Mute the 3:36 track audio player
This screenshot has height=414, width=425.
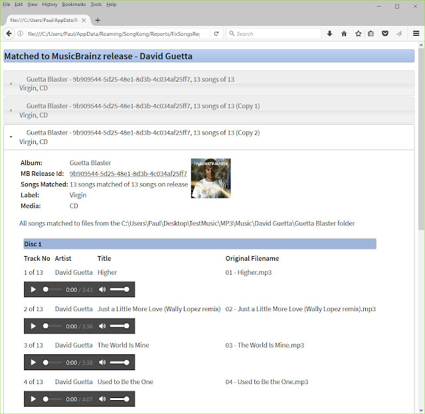102,326
